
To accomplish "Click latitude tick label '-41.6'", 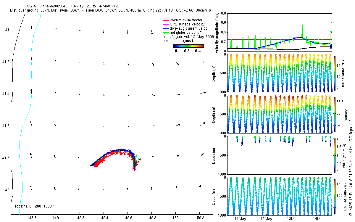I will tap(6, 126).
